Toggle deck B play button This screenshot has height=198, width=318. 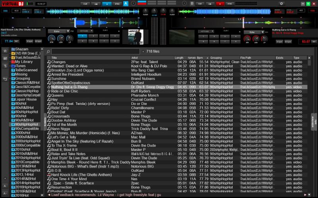[x=220, y=4]
